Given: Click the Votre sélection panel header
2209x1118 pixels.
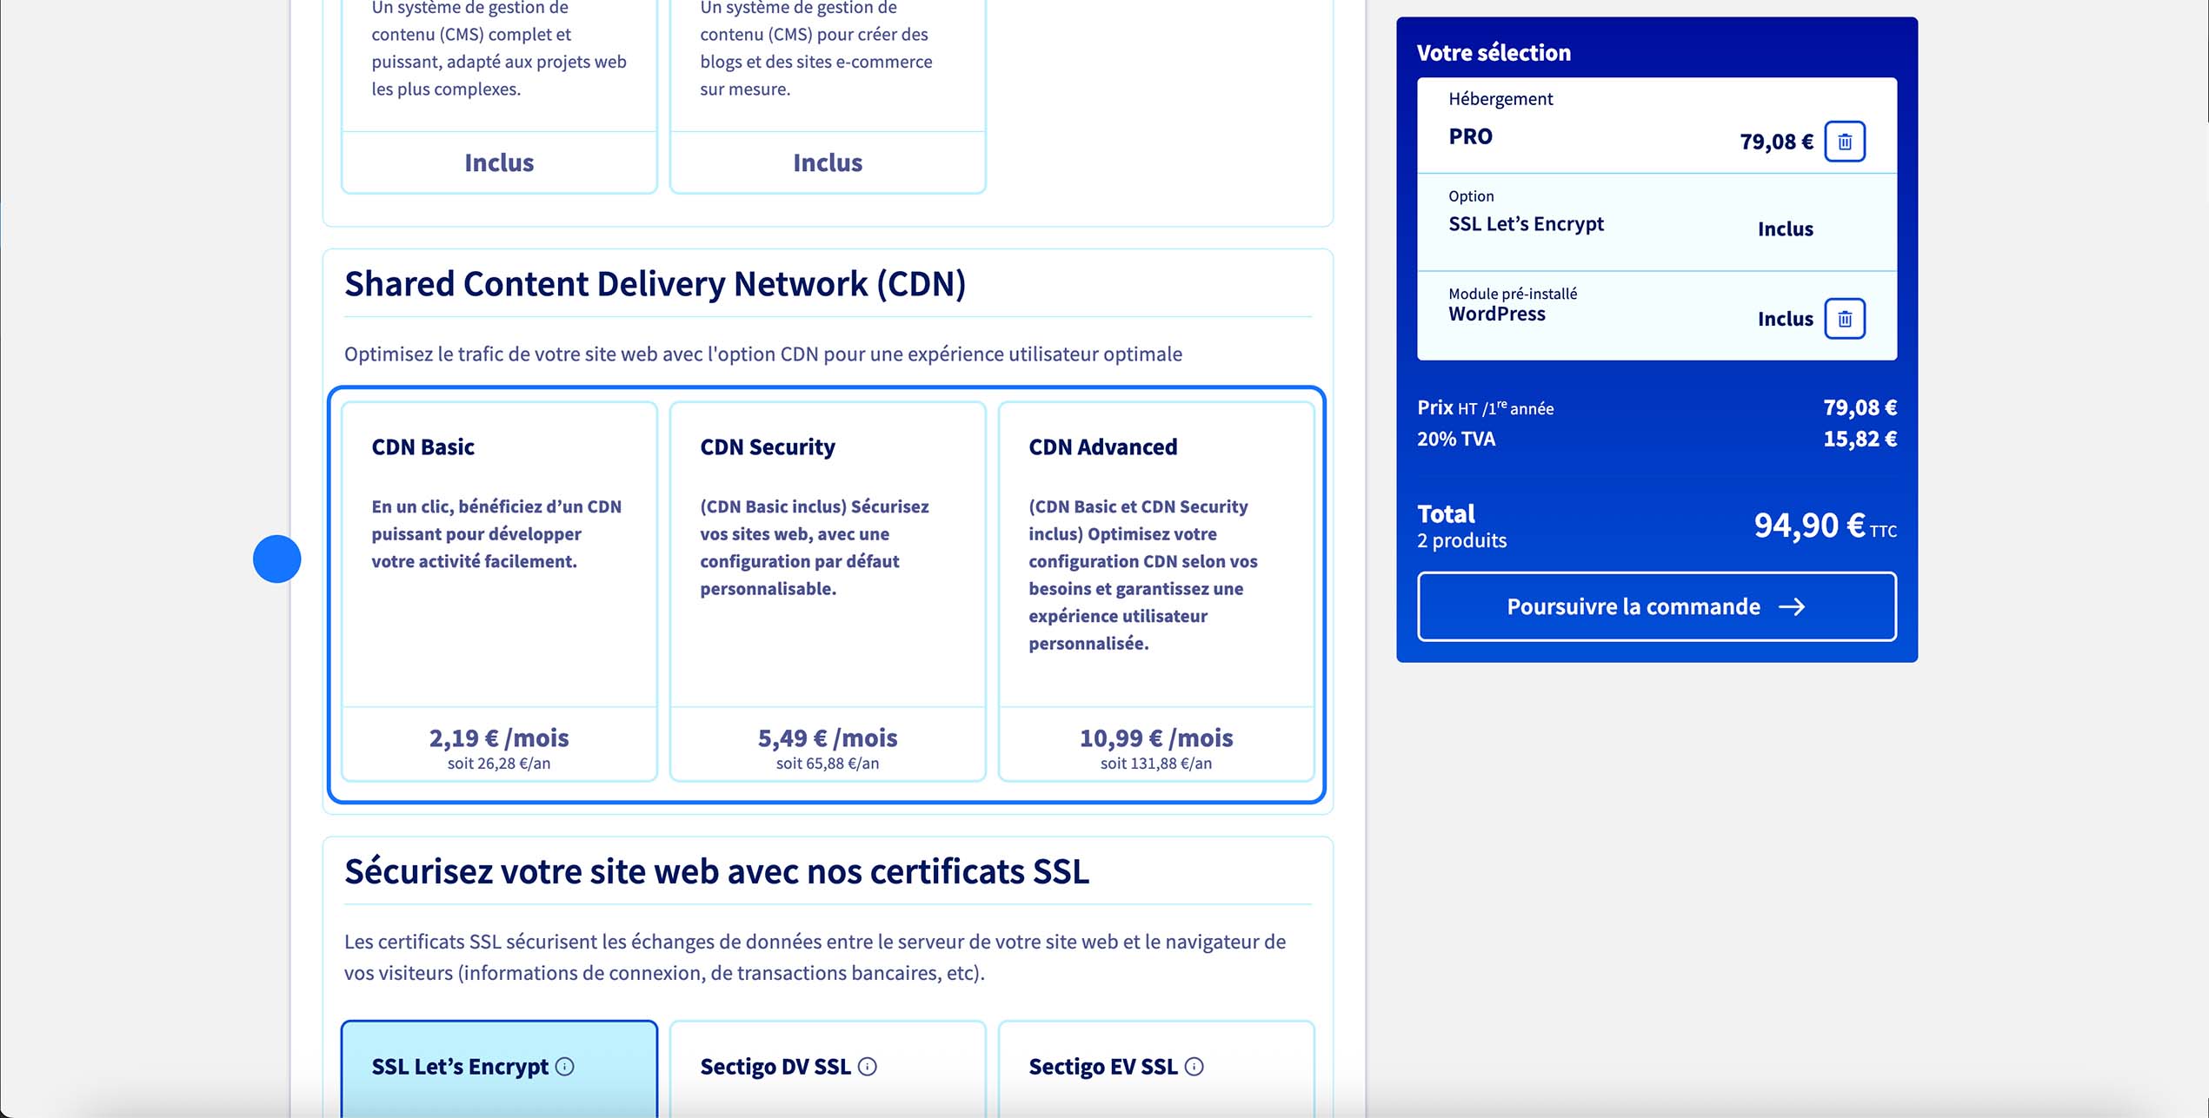Looking at the screenshot, I should [1494, 52].
